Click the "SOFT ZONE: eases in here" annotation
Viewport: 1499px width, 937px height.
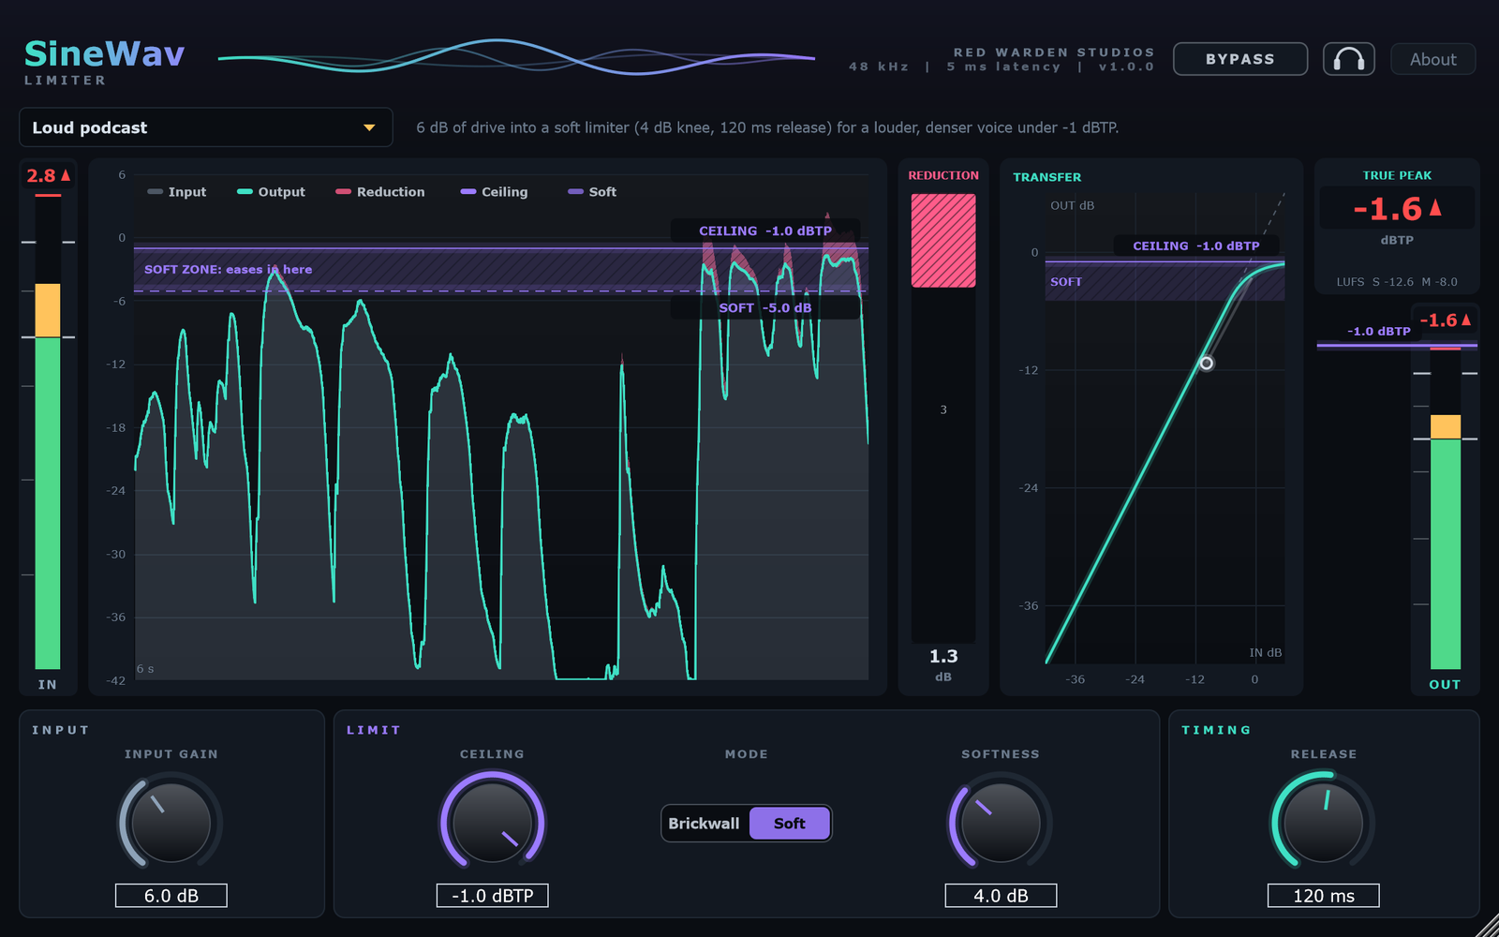click(228, 269)
